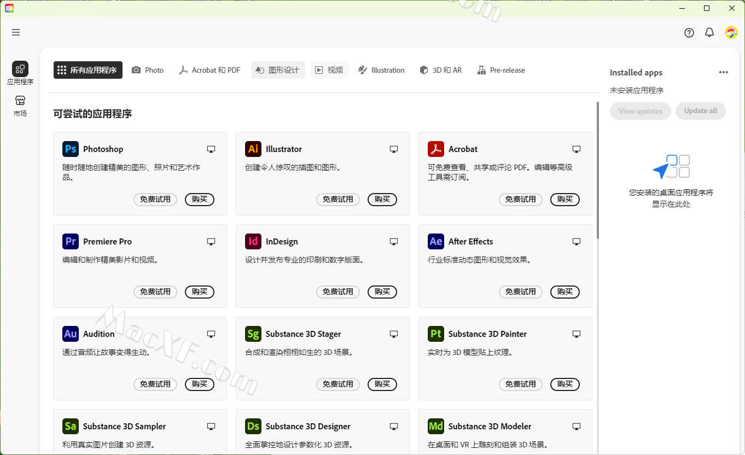Viewport: 745px width, 455px height.
Task: Click the After Effects Ae icon
Action: tap(436, 241)
